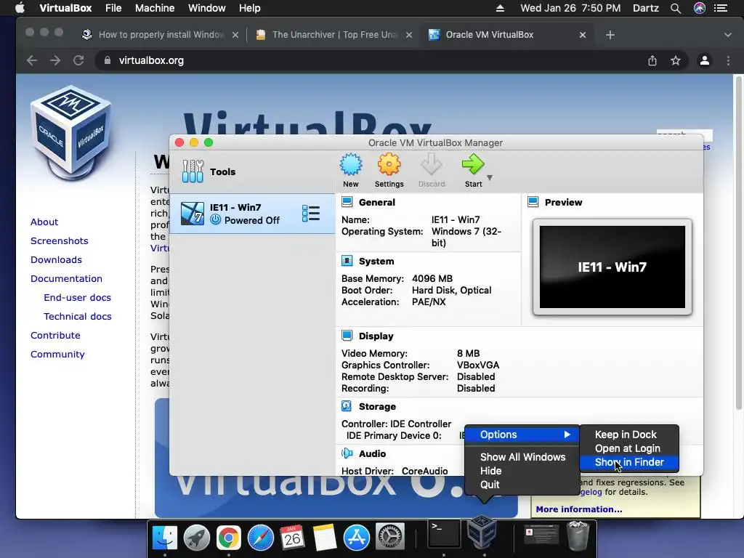Open Launchpad from the Dock

click(x=196, y=538)
